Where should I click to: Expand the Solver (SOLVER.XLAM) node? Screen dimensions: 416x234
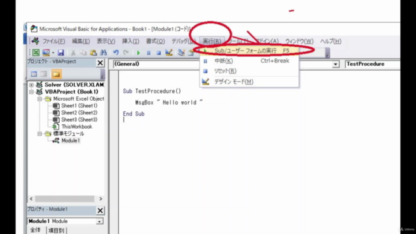[31, 85]
